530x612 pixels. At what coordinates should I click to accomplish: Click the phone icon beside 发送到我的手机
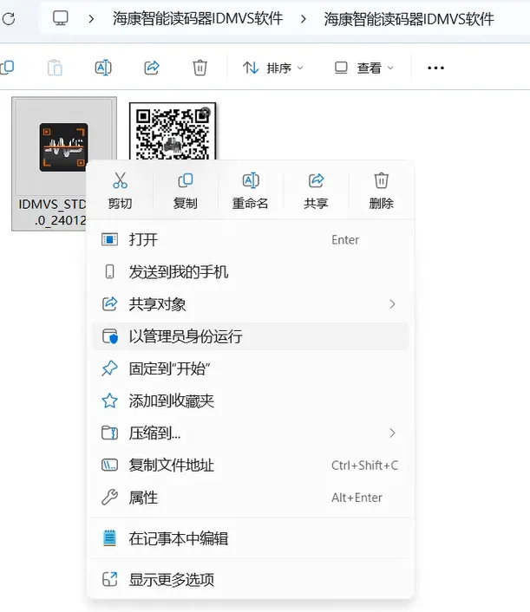pos(110,271)
